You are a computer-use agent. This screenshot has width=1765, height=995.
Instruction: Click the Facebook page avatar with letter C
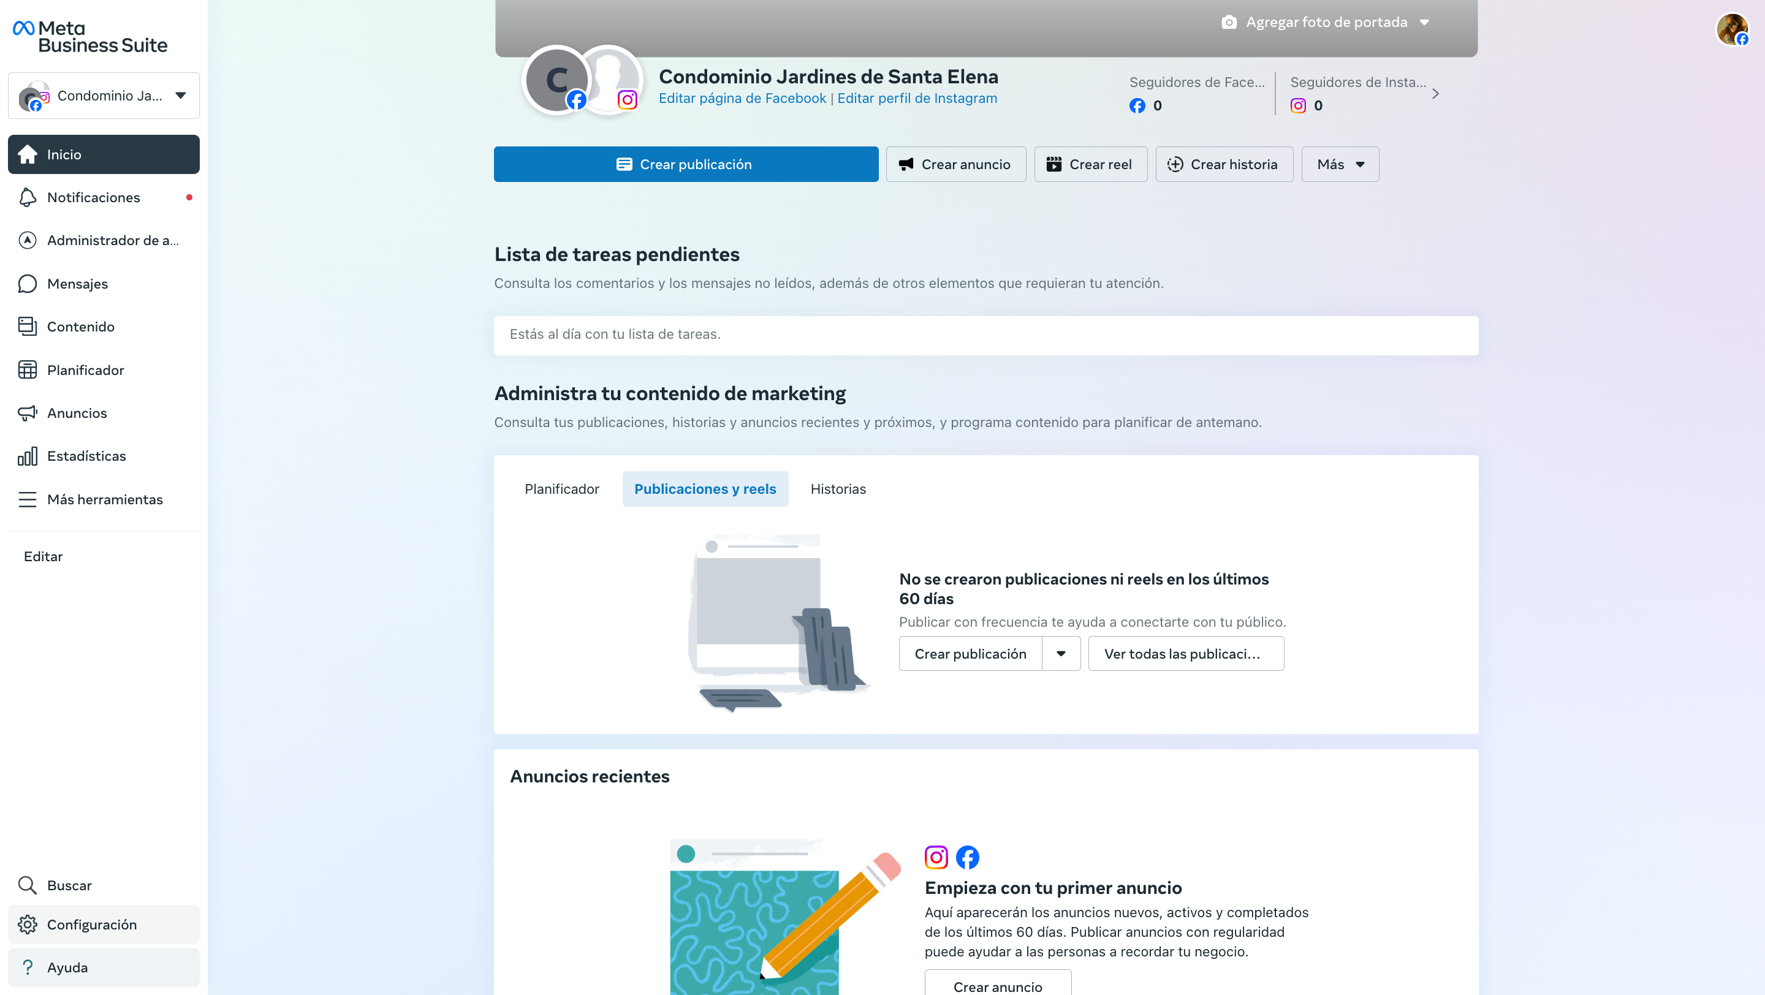tap(556, 80)
